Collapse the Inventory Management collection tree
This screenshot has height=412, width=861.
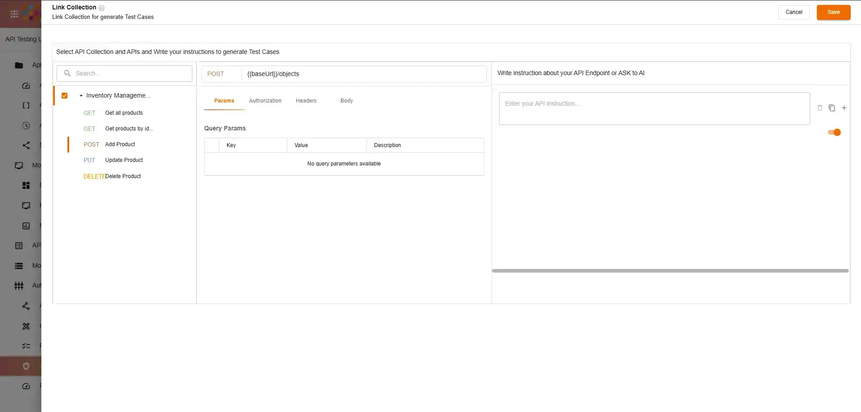point(81,96)
